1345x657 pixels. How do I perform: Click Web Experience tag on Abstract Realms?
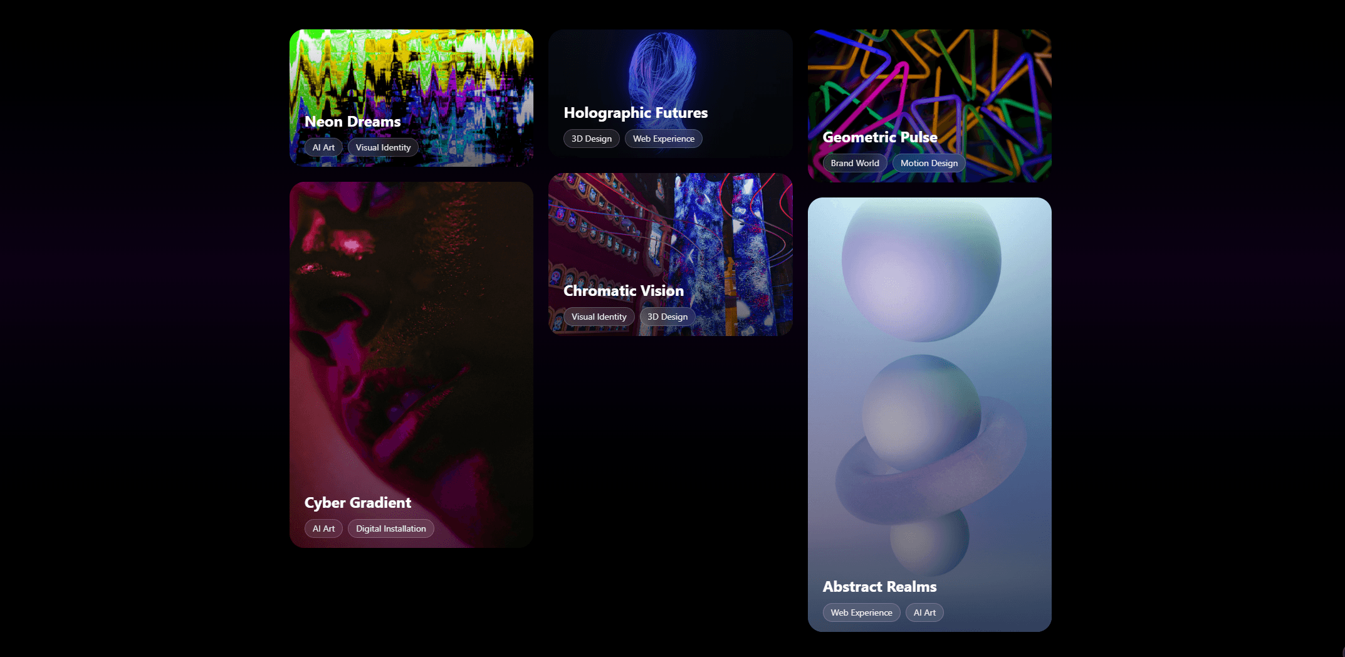click(x=861, y=612)
